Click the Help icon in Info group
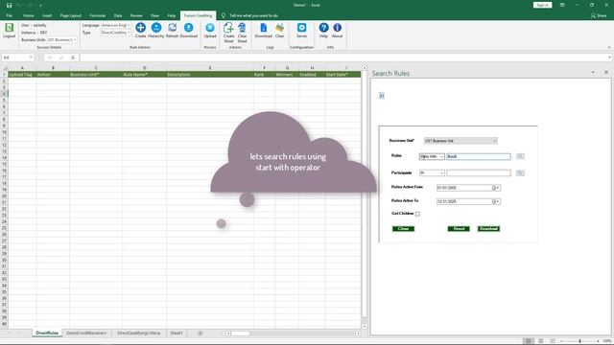614x345 pixels. [x=323, y=28]
